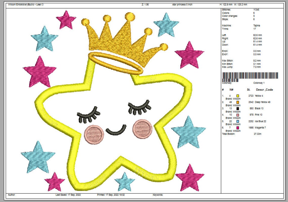Viewport: 288px width, 202px height.
Task: Select the Pink 10 color swatch
Action: [x=237, y=115]
